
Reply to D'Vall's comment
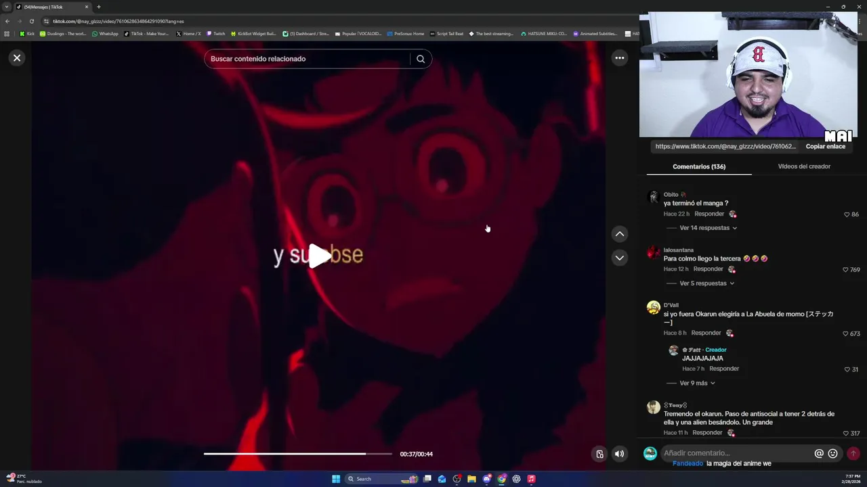pyautogui.click(x=706, y=333)
